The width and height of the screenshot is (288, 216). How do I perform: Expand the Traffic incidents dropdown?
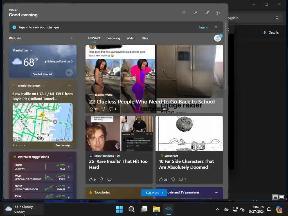tap(44, 86)
